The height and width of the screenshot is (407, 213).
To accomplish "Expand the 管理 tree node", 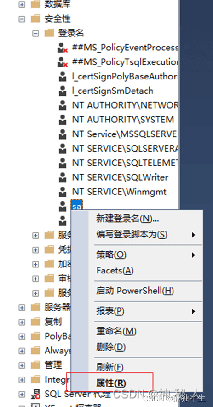I will [22, 365].
